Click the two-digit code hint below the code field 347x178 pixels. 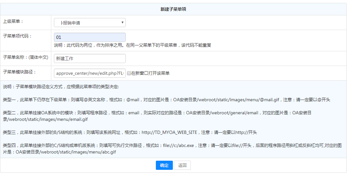coord(132,45)
